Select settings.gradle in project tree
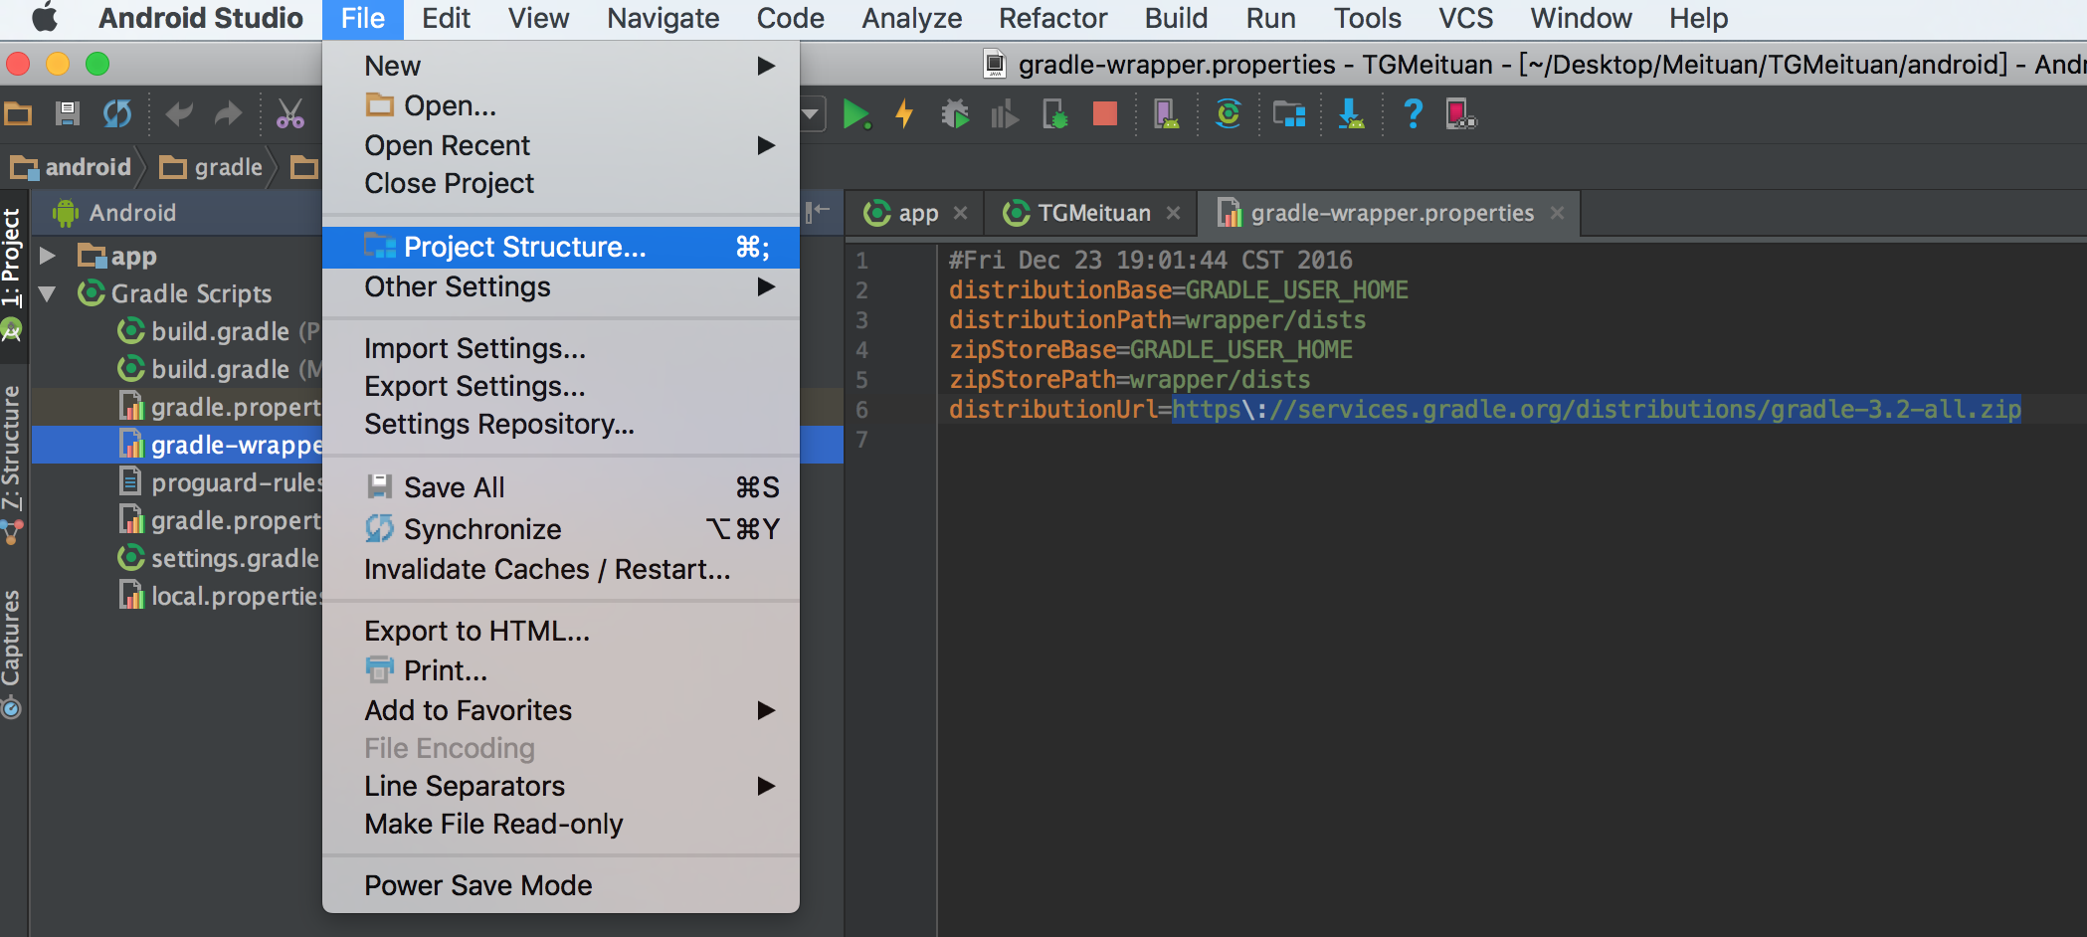 pyautogui.click(x=219, y=558)
